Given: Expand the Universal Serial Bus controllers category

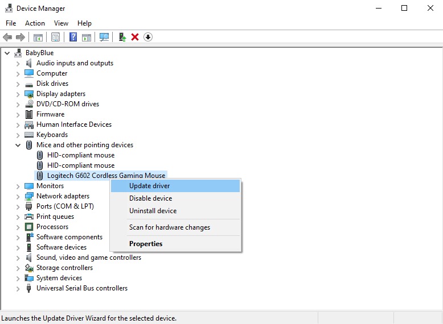Looking at the screenshot, I should 18,288.
